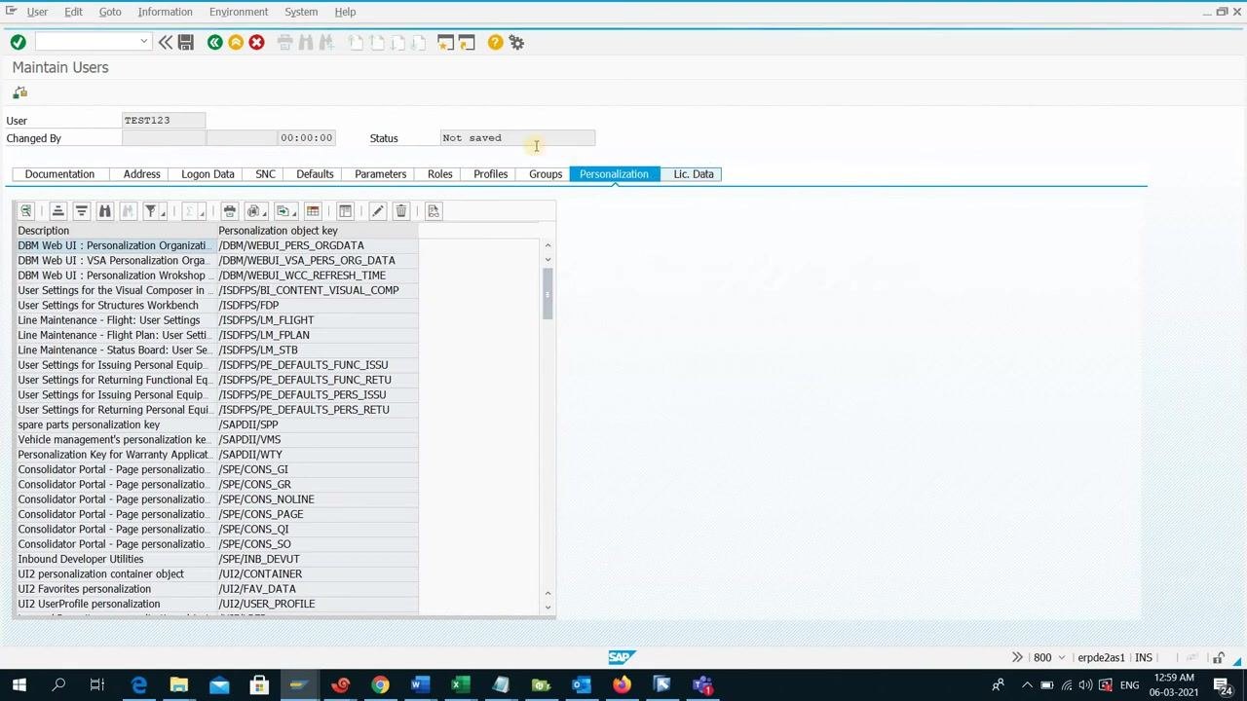This screenshot has height=701, width=1247.
Task: Click the User field showing TEST123
Action: 164,120
